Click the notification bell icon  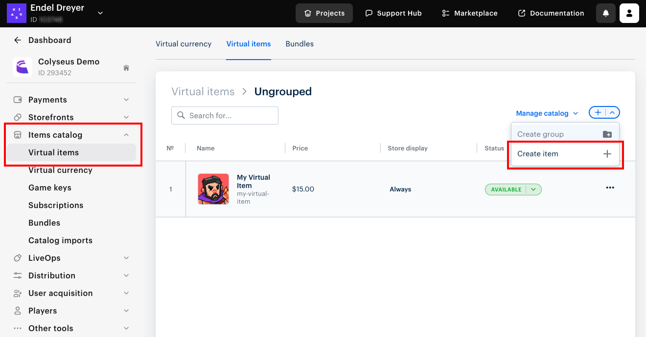click(x=605, y=13)
